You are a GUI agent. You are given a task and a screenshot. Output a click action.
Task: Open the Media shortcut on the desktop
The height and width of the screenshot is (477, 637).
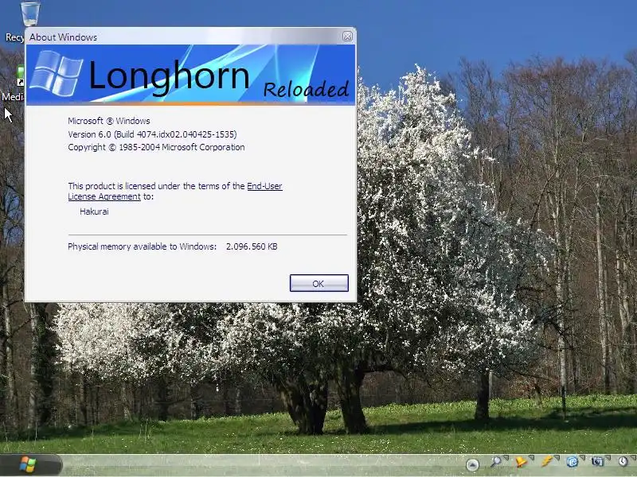point(19,76)
